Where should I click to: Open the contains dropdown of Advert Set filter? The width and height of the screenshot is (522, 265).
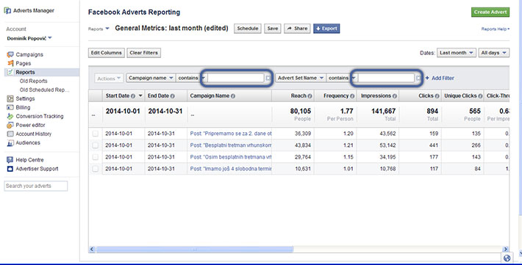342,78
